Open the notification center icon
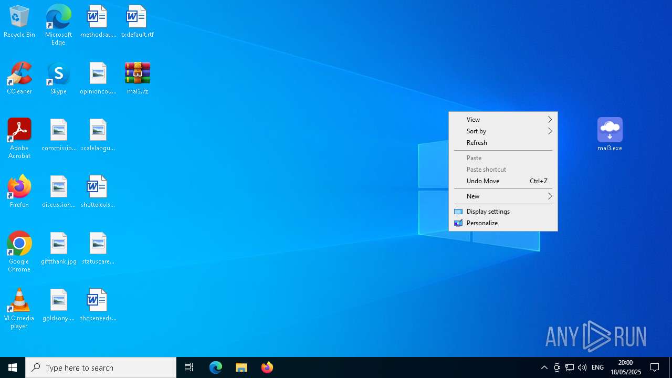 [x=655, y=367]
